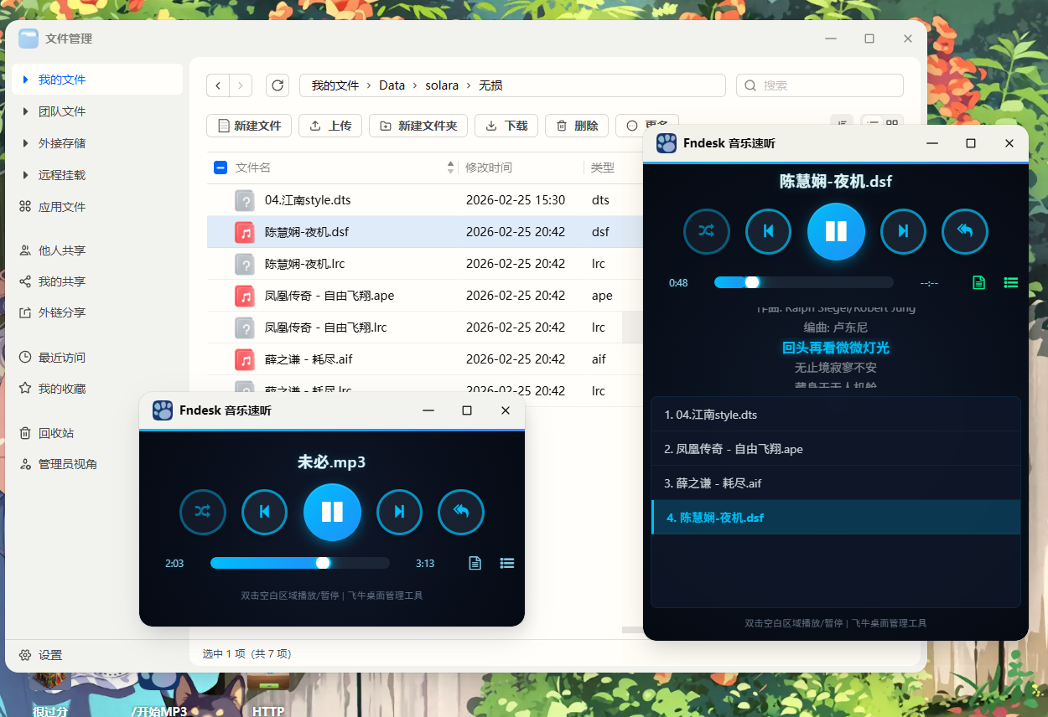Open the playlist icon in the 夜机 player
1048x717 pixels.
(x=1011, y=282)
